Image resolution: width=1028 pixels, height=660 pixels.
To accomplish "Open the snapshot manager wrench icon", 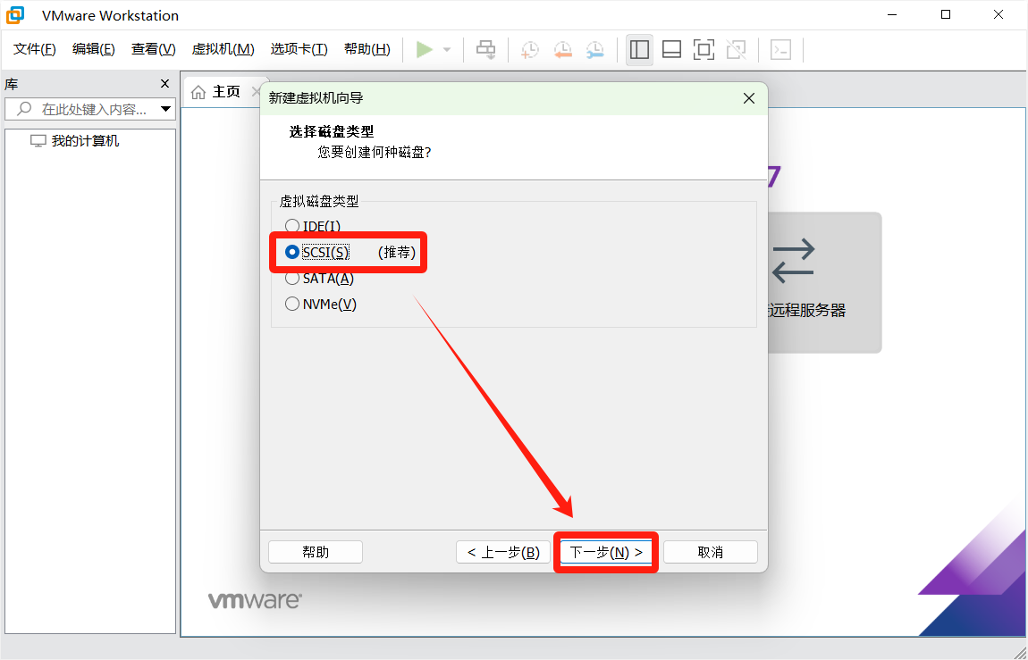I will point(594,50).
